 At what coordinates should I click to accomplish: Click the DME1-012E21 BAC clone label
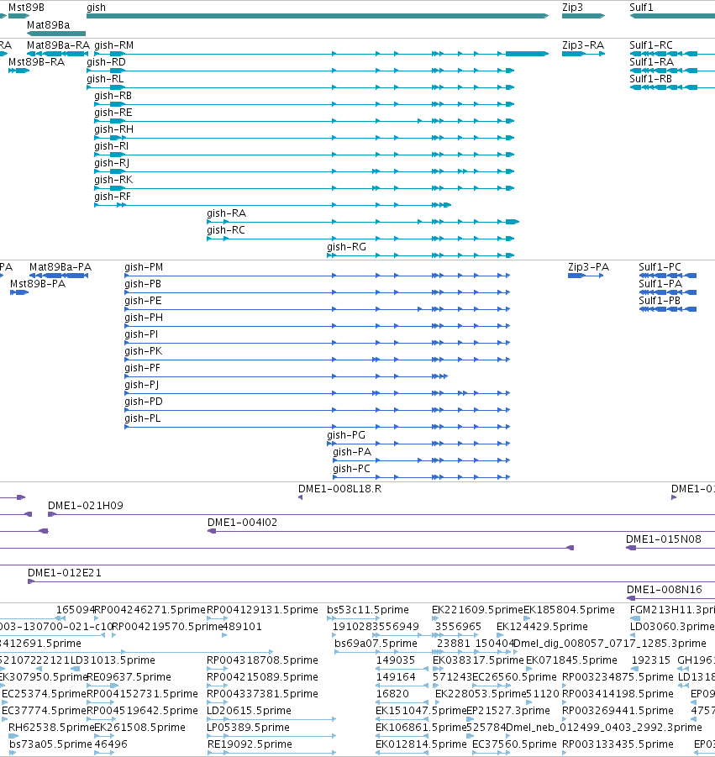pyautogui.click(x=65, y=573)
